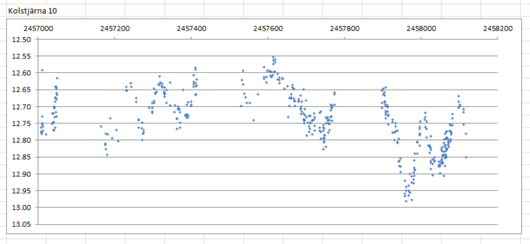Click the 2457600 x-axis label
530x244 pixels.
tap(268, 29)
